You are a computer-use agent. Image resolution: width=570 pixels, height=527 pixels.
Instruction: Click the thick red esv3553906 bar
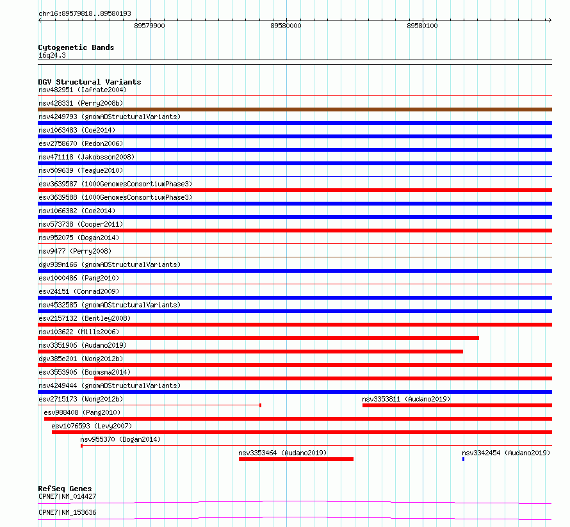click(323, 378)
